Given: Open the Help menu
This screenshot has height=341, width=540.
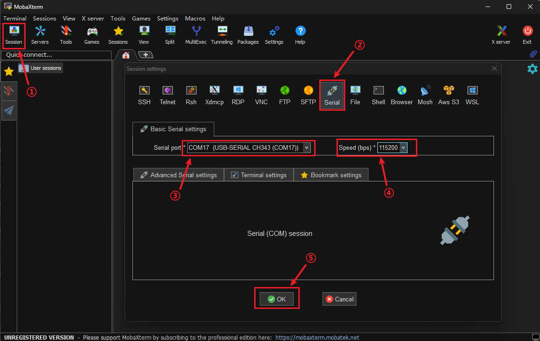Looking at the screenshot, I should pyautogui.click(x=218, y=18).
